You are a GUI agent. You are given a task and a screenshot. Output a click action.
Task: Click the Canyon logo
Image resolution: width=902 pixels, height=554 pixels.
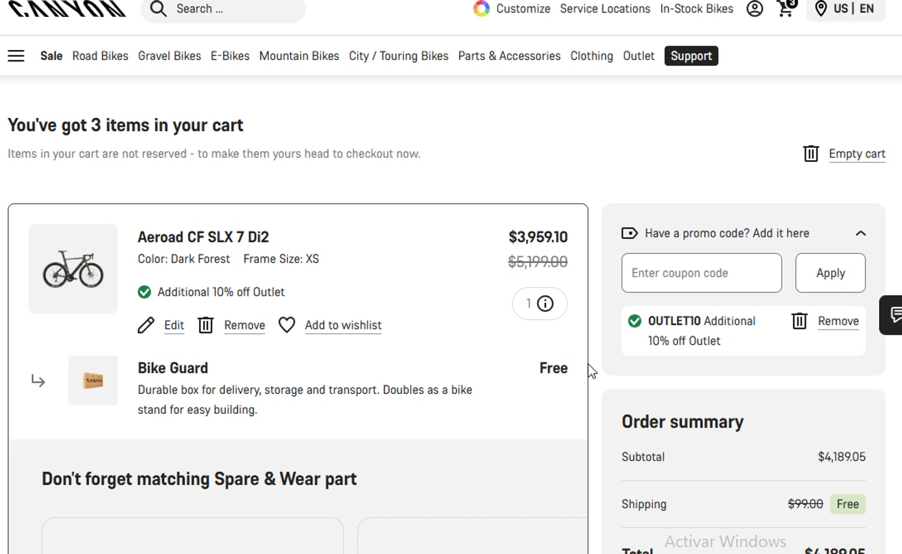pyautogui.click(x=67, y=8)
